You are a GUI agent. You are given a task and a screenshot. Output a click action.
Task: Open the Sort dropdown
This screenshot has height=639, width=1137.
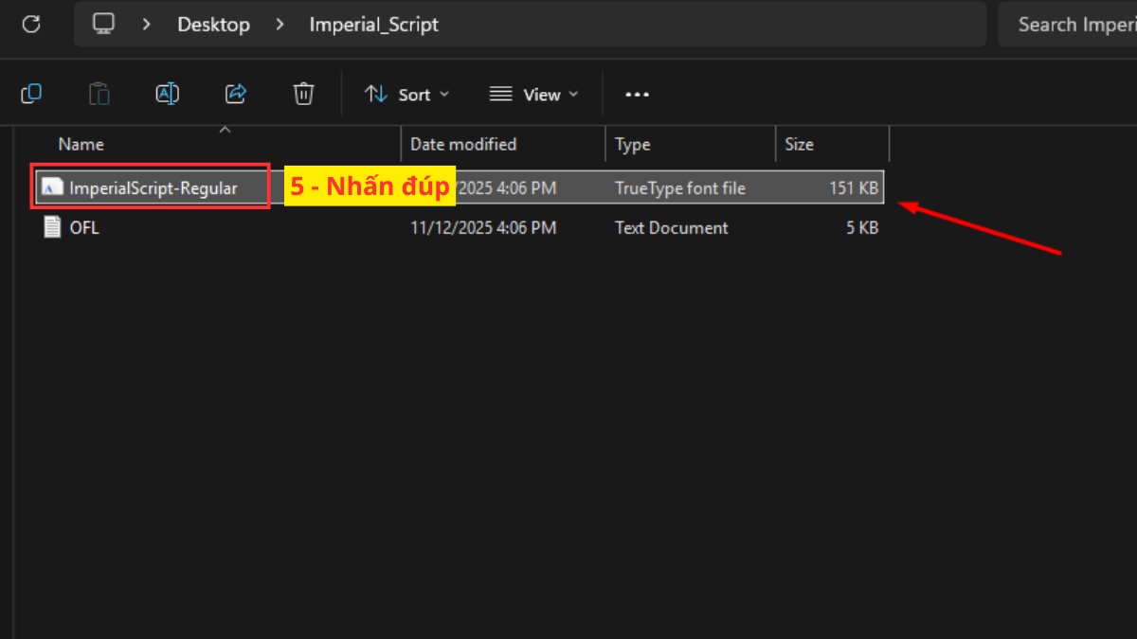point(406,94)
